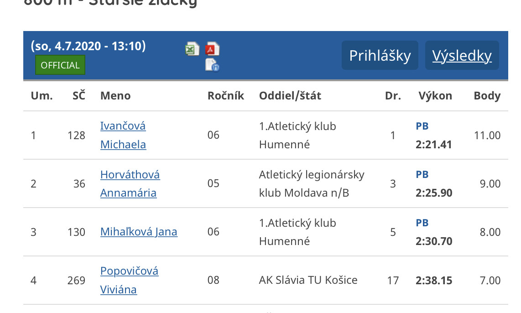Click the Um. column header
This screenshot has width=521, height=313.
[42, 96]
